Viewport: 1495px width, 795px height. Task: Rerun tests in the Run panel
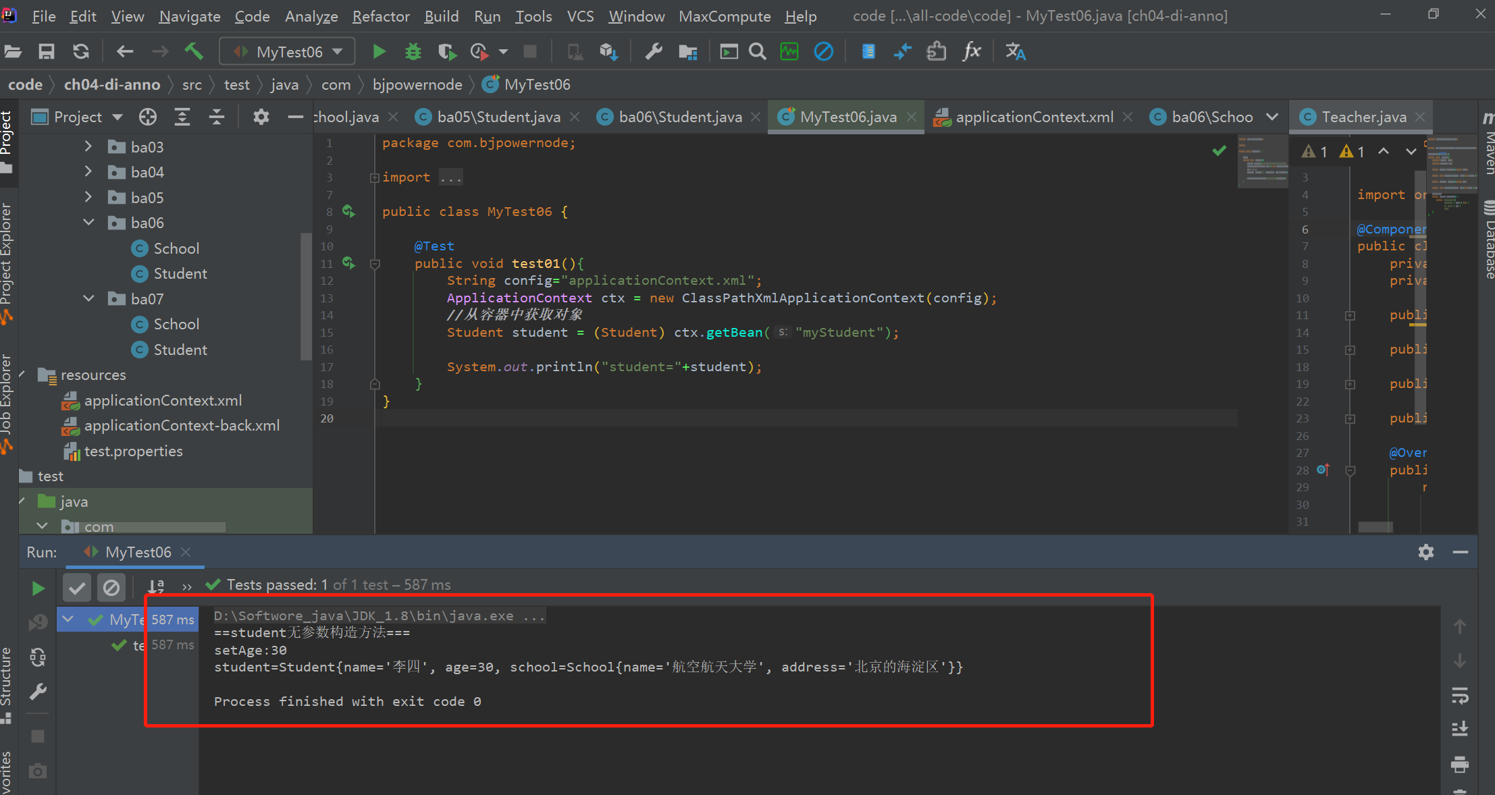pyautogui.click(x=38, y=588)
